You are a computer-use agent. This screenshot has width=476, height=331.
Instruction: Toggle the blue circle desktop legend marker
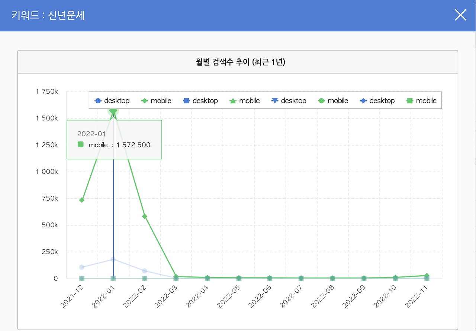[x=97, y=100]
